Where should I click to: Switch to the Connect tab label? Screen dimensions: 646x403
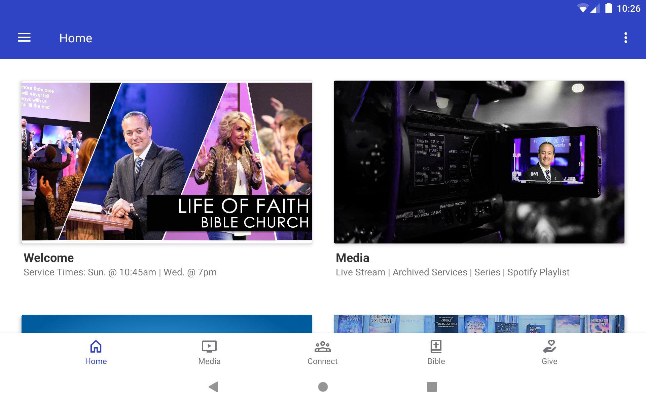[x=322, y=361]
